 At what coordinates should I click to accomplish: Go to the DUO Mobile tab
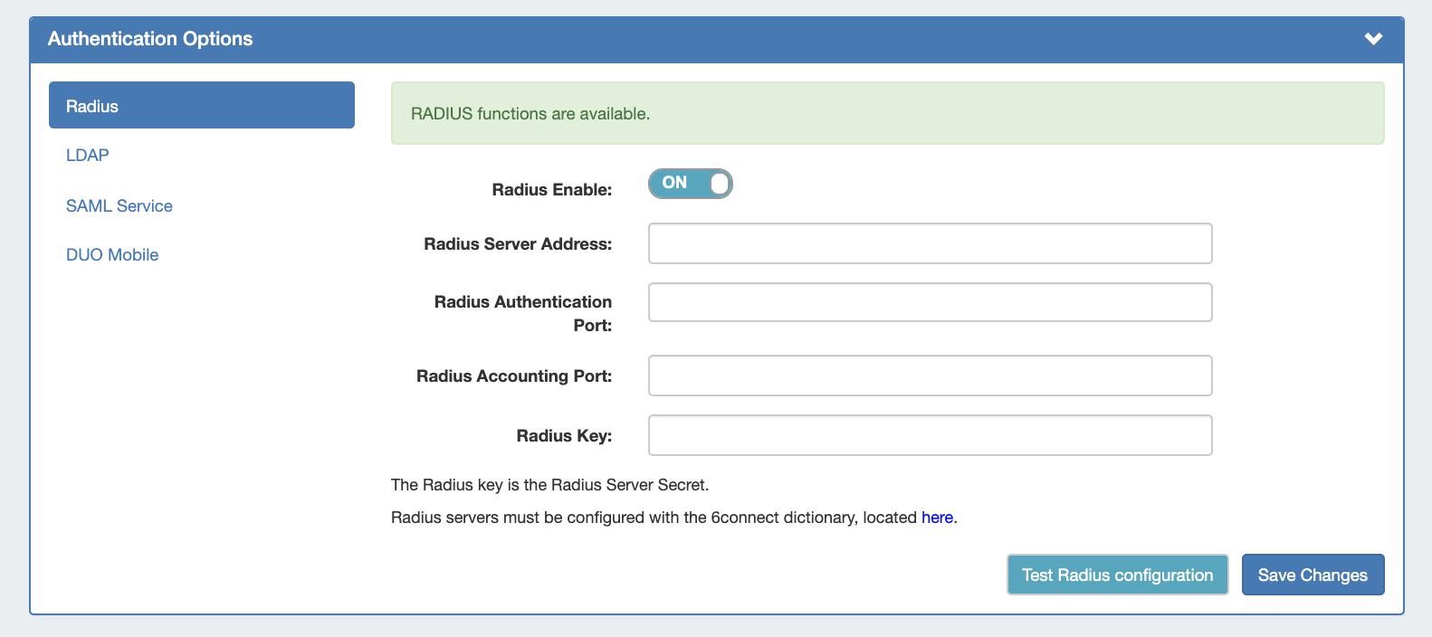pos(112,255)
